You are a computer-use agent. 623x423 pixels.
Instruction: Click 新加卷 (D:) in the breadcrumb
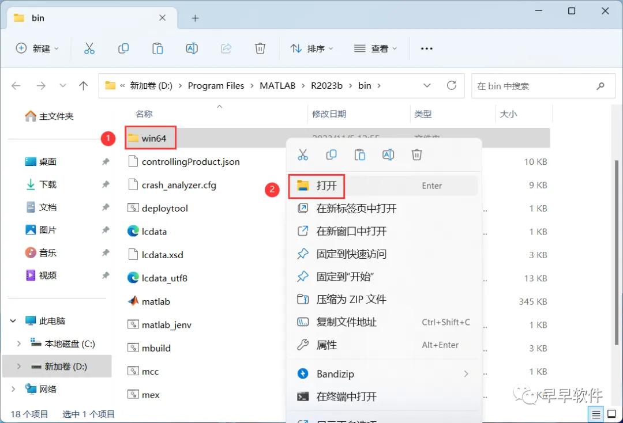pyautogui.click(x=151, y=86)
